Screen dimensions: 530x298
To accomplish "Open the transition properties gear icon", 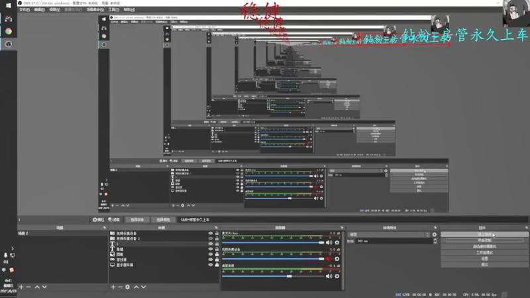I will pyautogui.click(x=435, y=234).
